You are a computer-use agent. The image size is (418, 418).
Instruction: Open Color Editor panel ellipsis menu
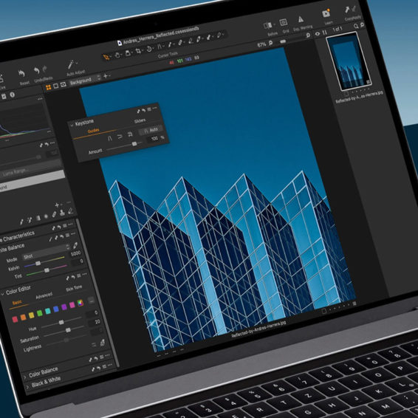point(84,274)
